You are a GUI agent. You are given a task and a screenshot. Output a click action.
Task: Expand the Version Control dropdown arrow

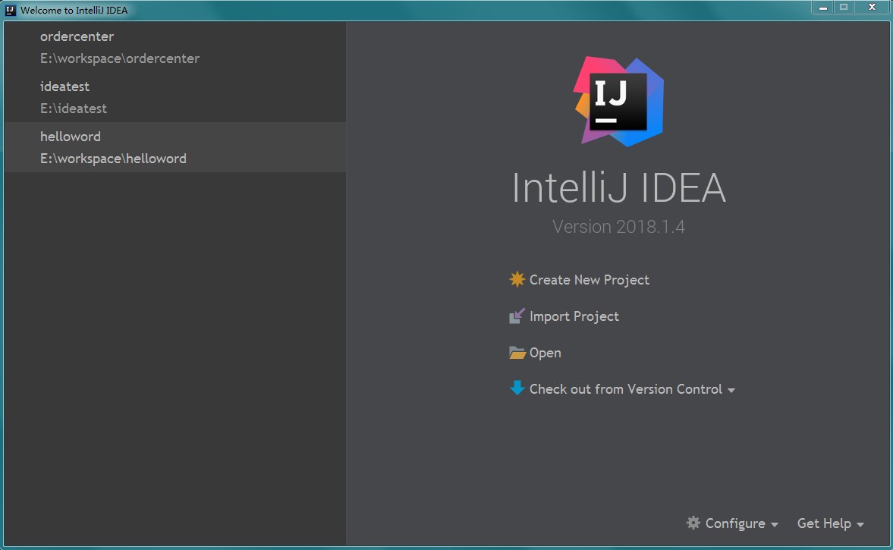[731, 391]
